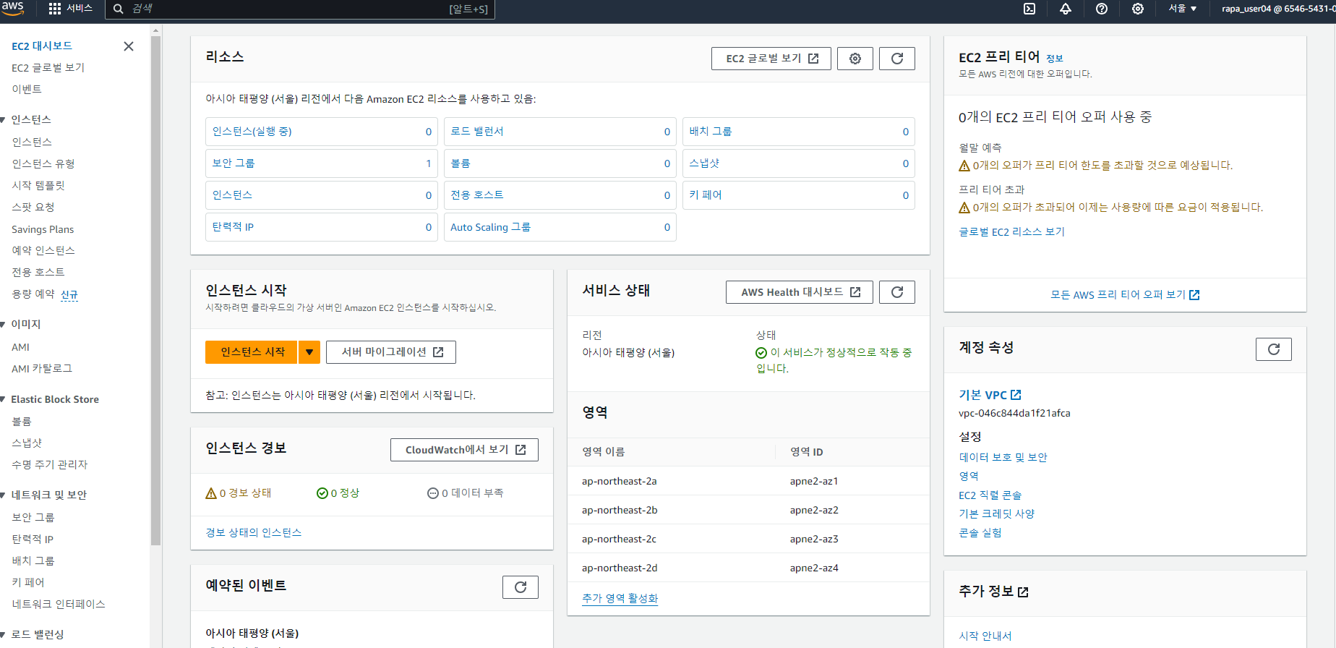Open the AWS home logo
The image size is (1336, 648).
[x=13, y=8]
